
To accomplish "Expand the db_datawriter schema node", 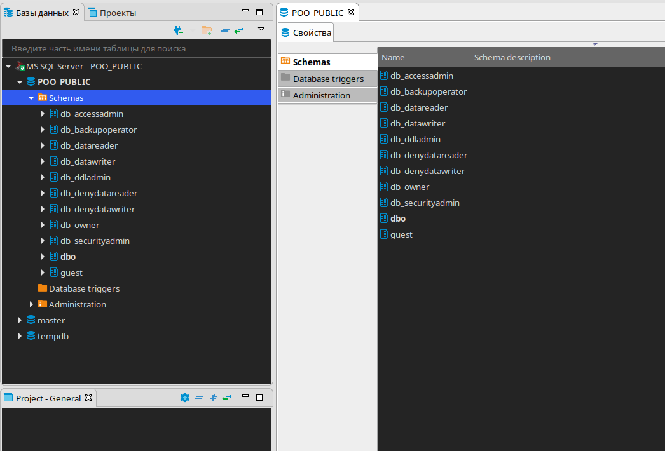I will tap(43, 161).
